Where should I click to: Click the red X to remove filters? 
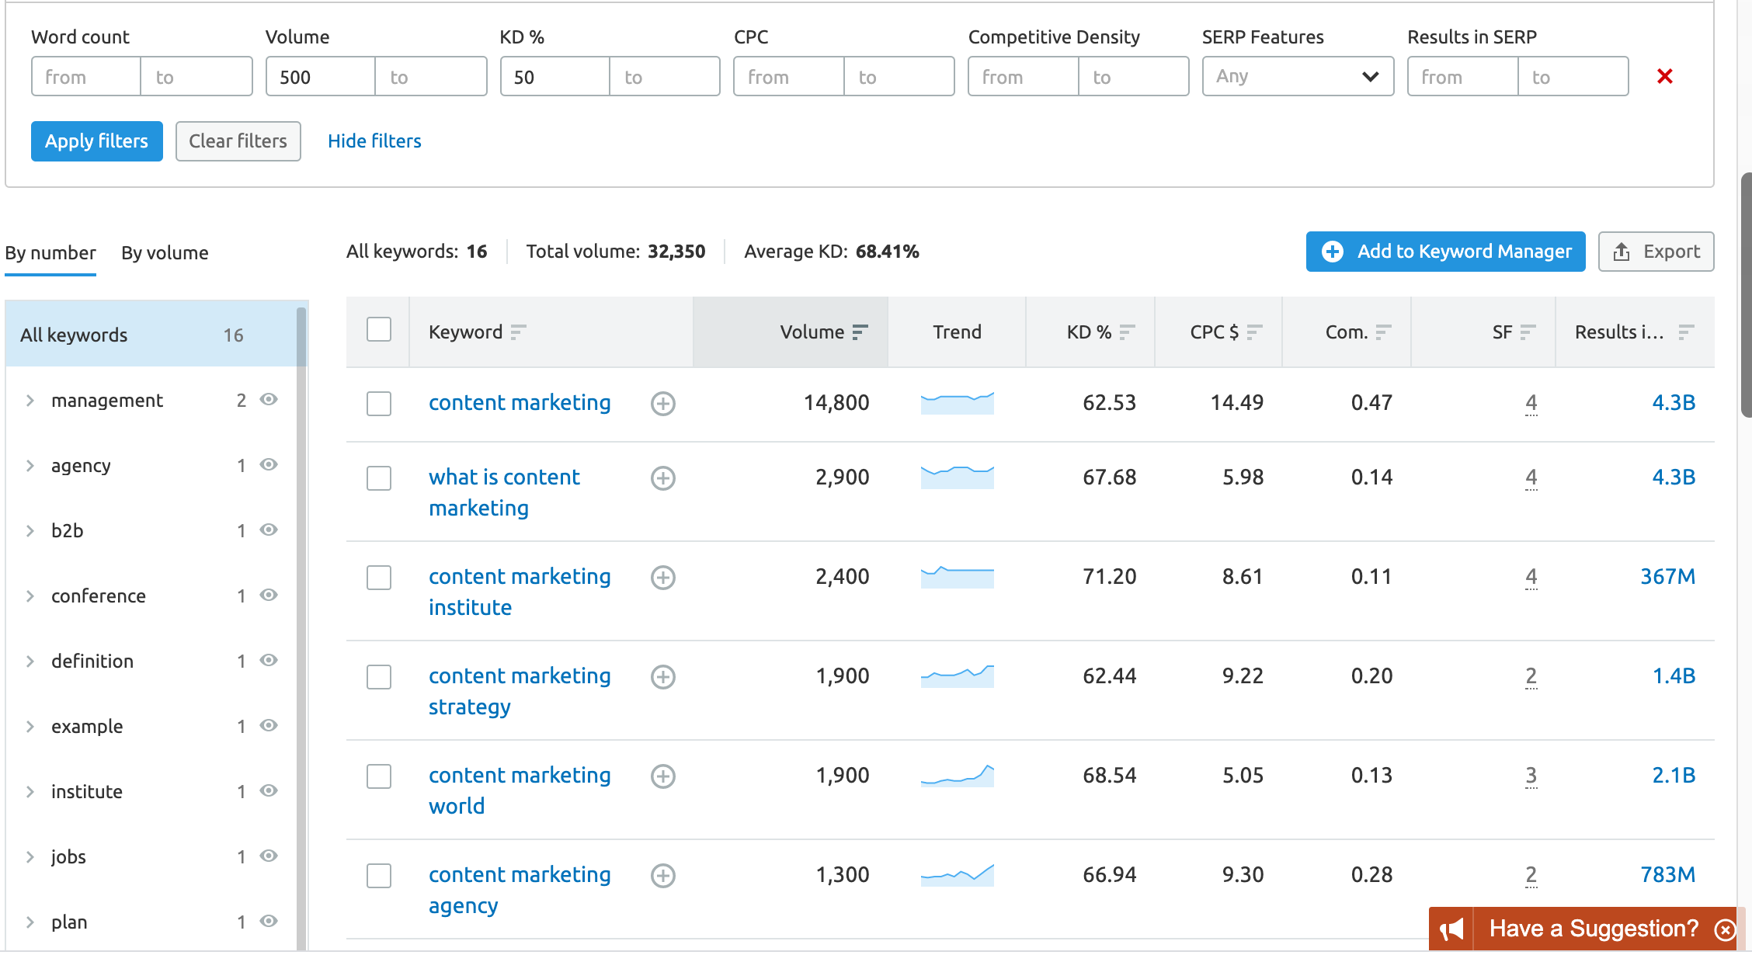(1664, 76)
